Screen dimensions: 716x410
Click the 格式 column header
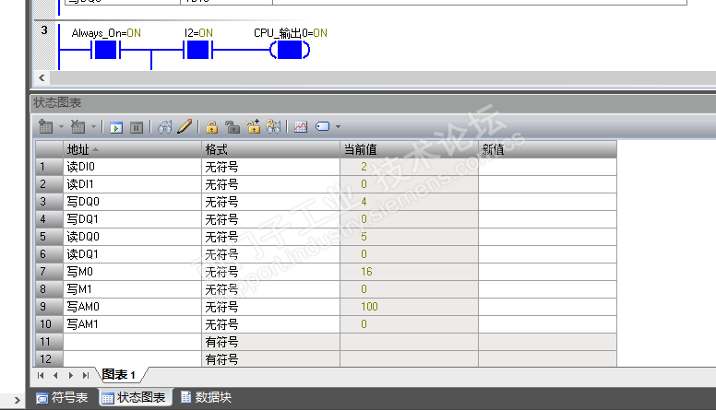tap(270, 149)
